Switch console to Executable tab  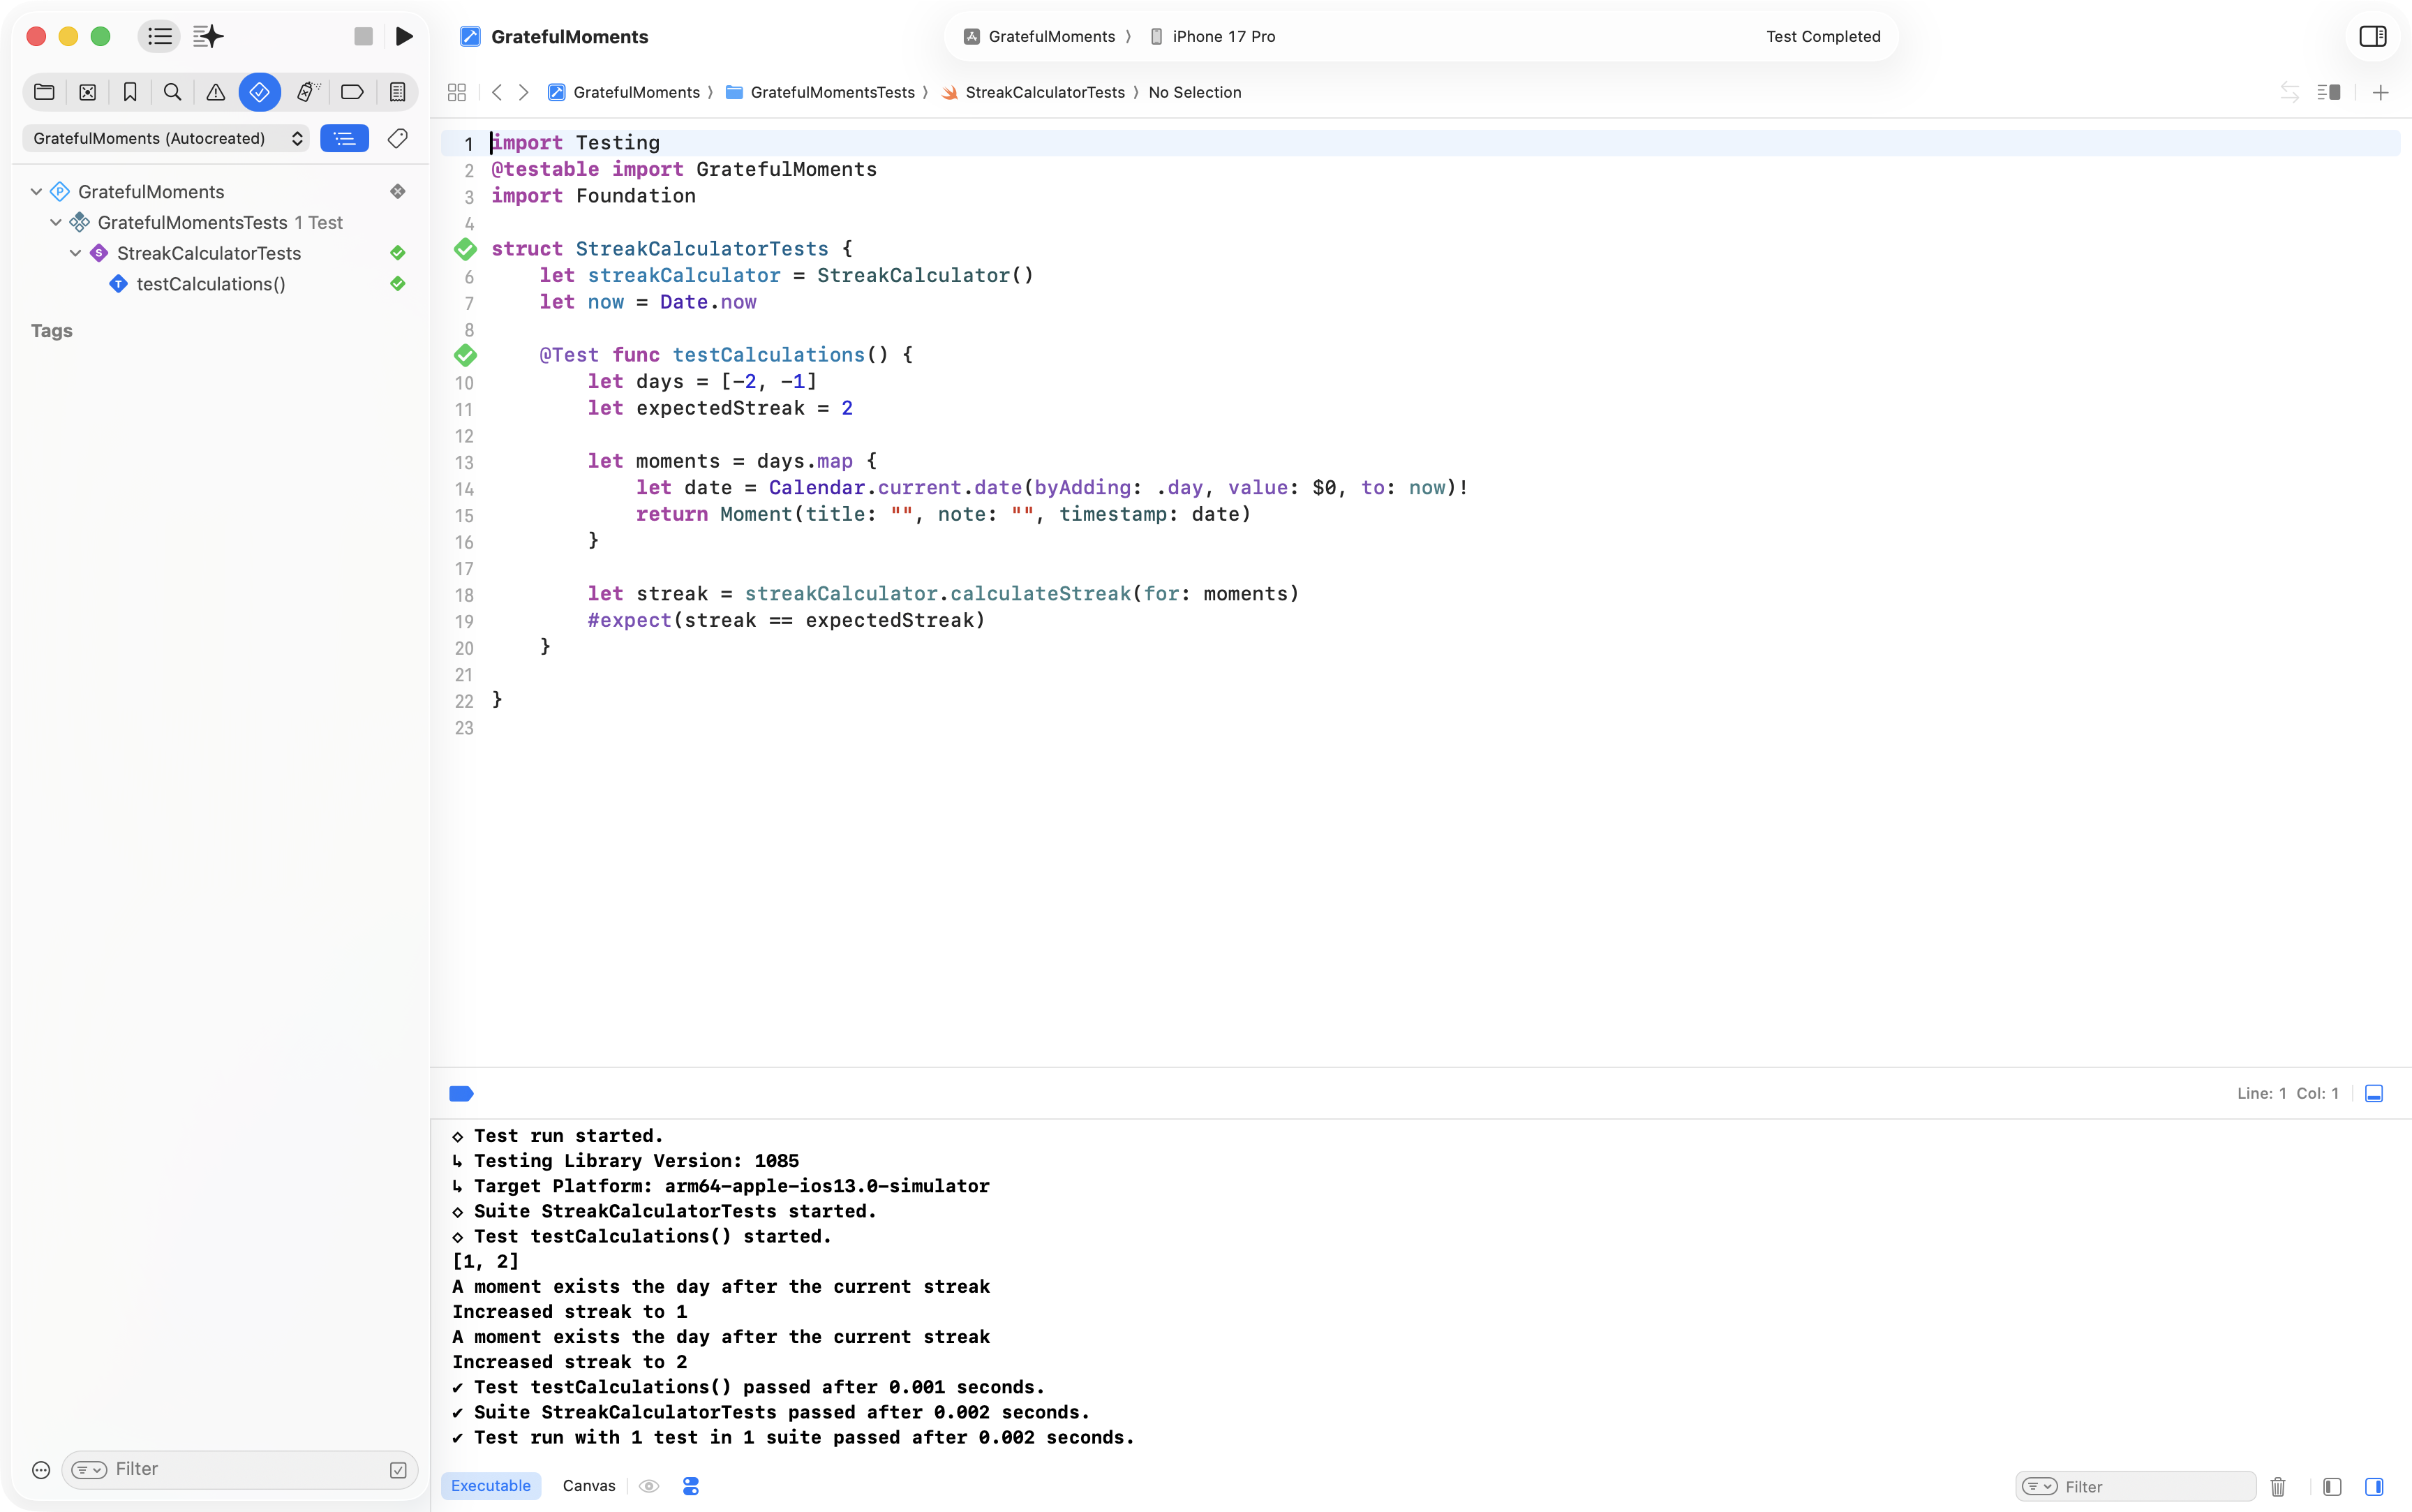tap(491, 1486)
